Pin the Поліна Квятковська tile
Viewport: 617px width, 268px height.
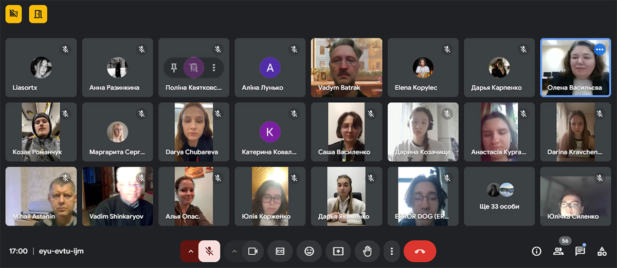[x=174, y=67]
